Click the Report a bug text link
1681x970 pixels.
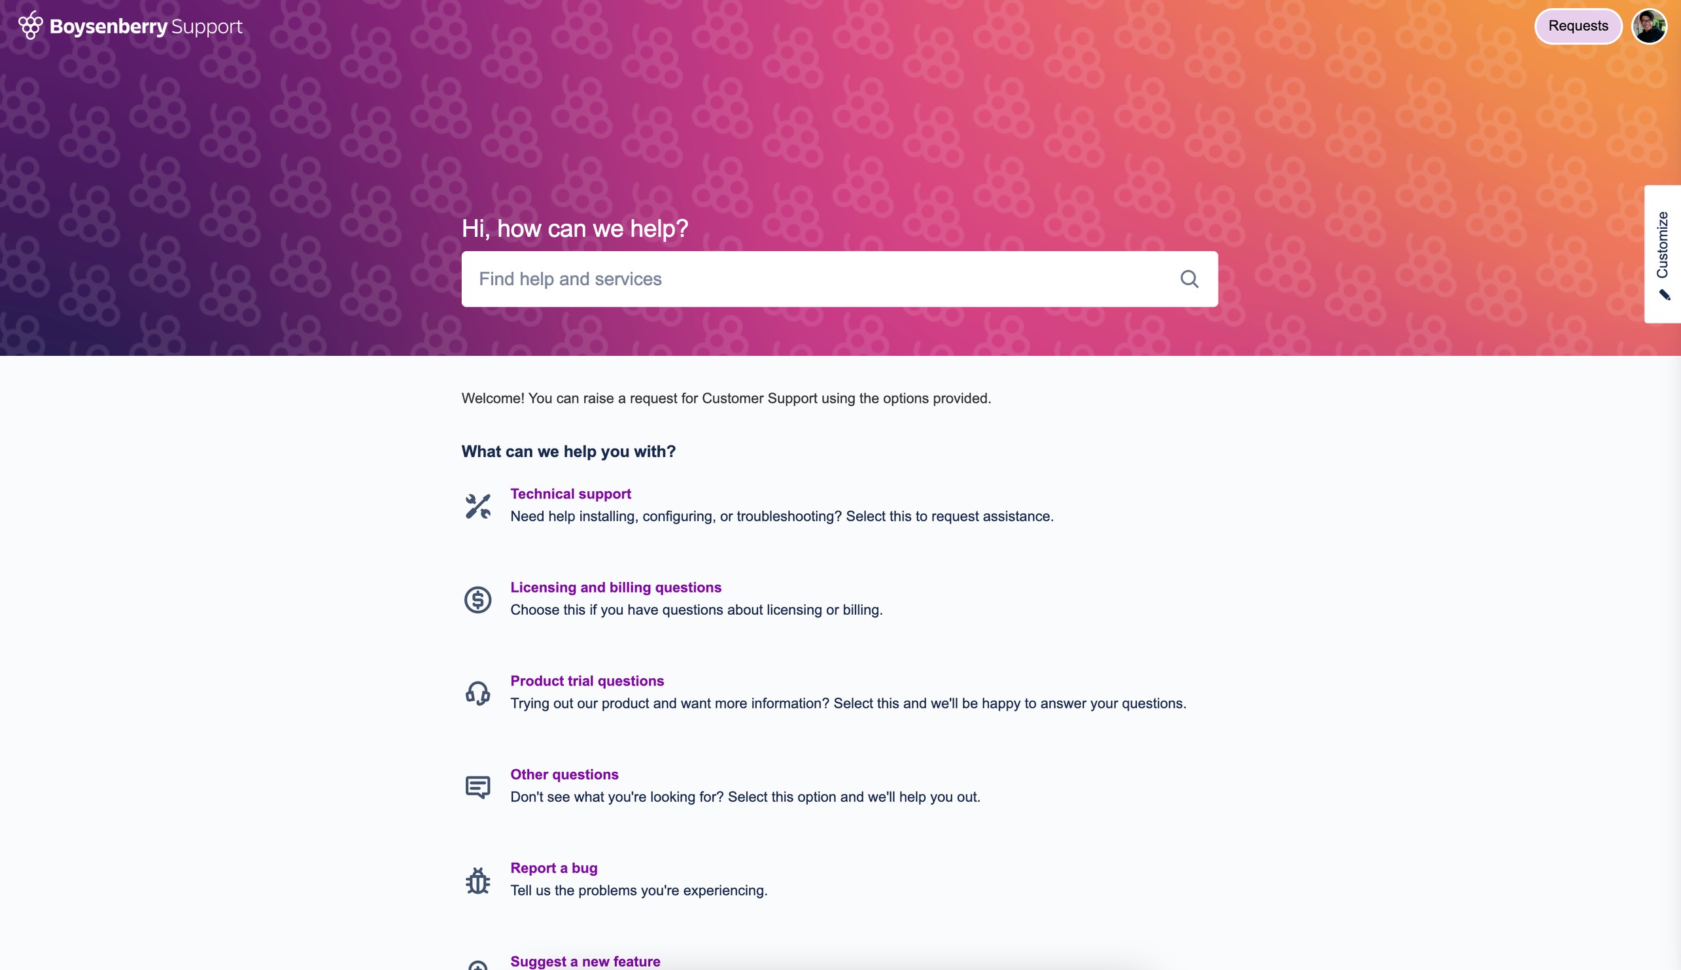(554, 867)
